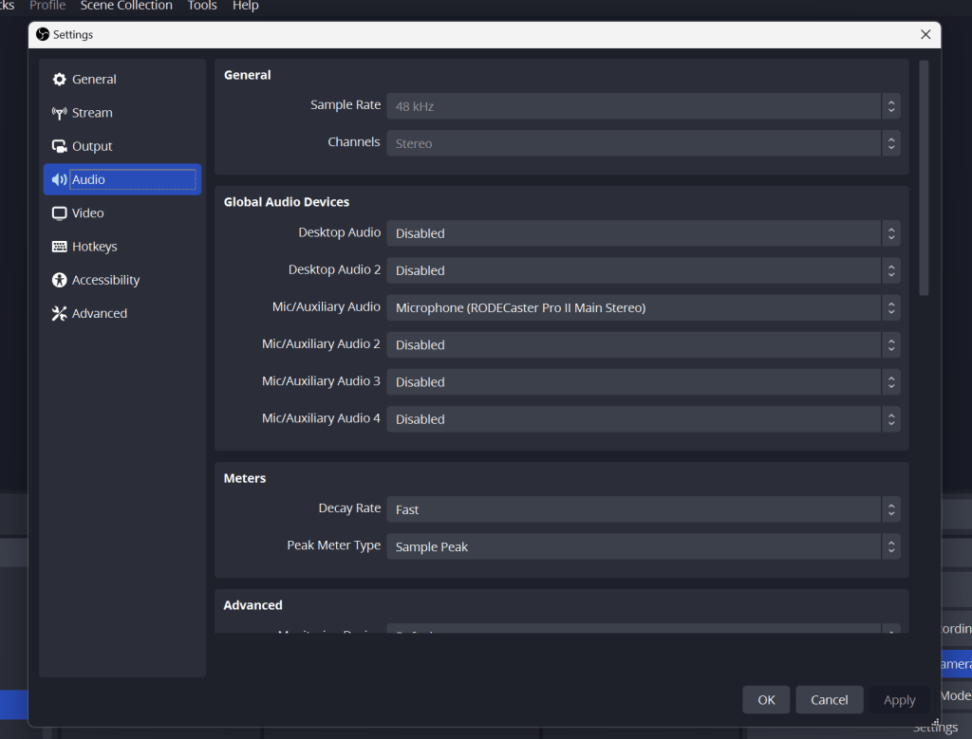Image resolution: width=972 pixels, height=739 pixels.
Task: Open Mic/Auxiliary Audio RODECaster dropdown
Action: click(x=644, y=308)
